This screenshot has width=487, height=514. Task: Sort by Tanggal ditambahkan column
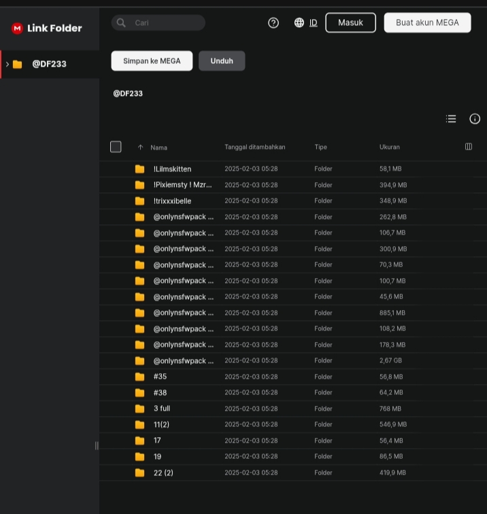point(255,147)
